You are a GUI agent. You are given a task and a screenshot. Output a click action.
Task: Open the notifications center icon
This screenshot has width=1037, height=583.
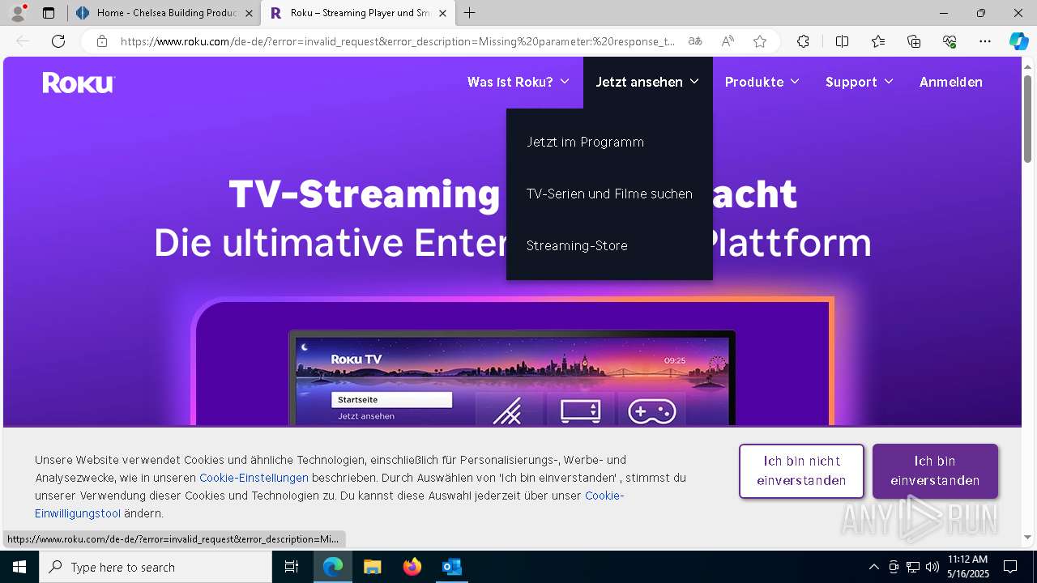click(1010, 567)
